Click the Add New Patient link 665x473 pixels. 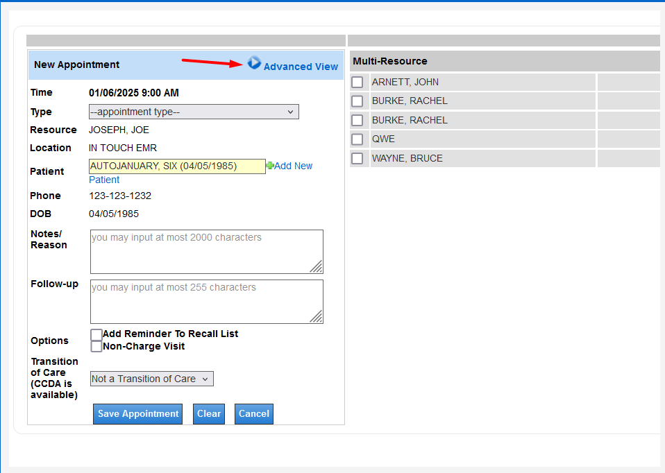click(293, 166)
